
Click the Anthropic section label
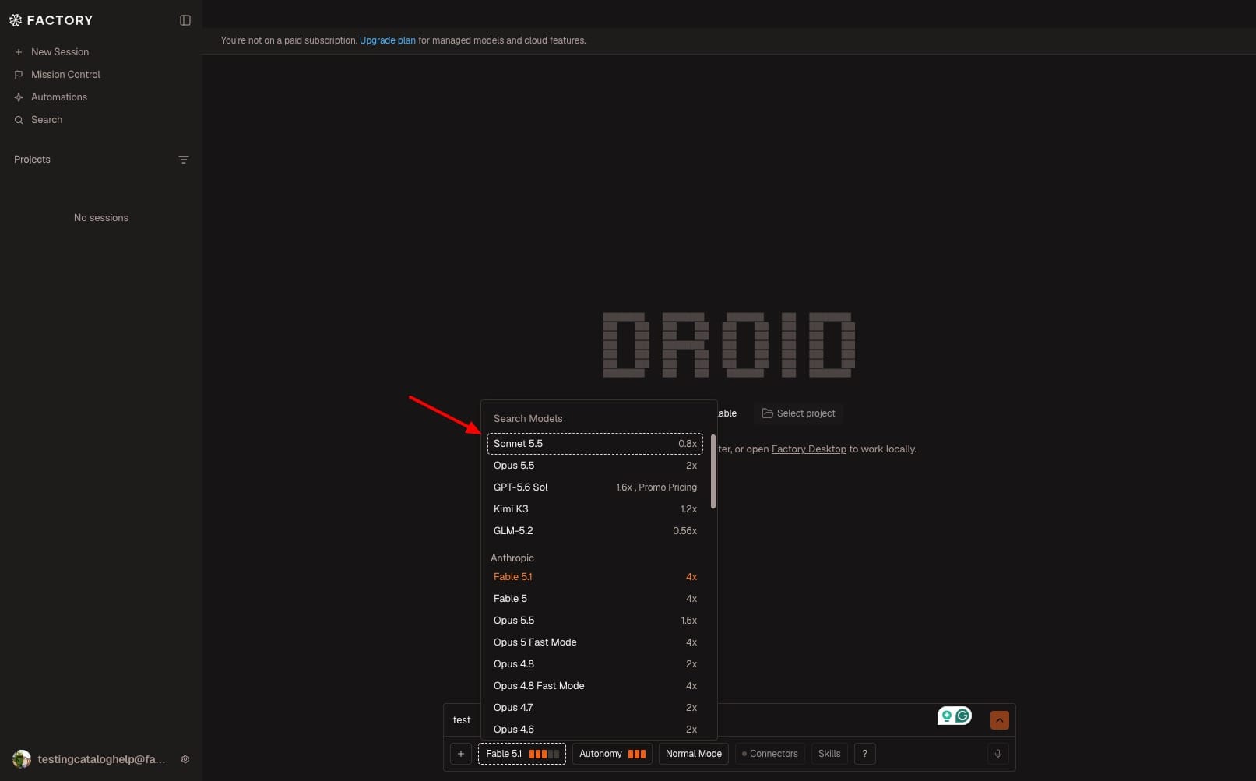512,558
